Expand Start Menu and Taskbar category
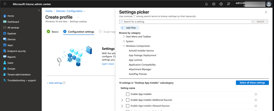The height and width of the screenshot is (111, 274). pos(124,37)
